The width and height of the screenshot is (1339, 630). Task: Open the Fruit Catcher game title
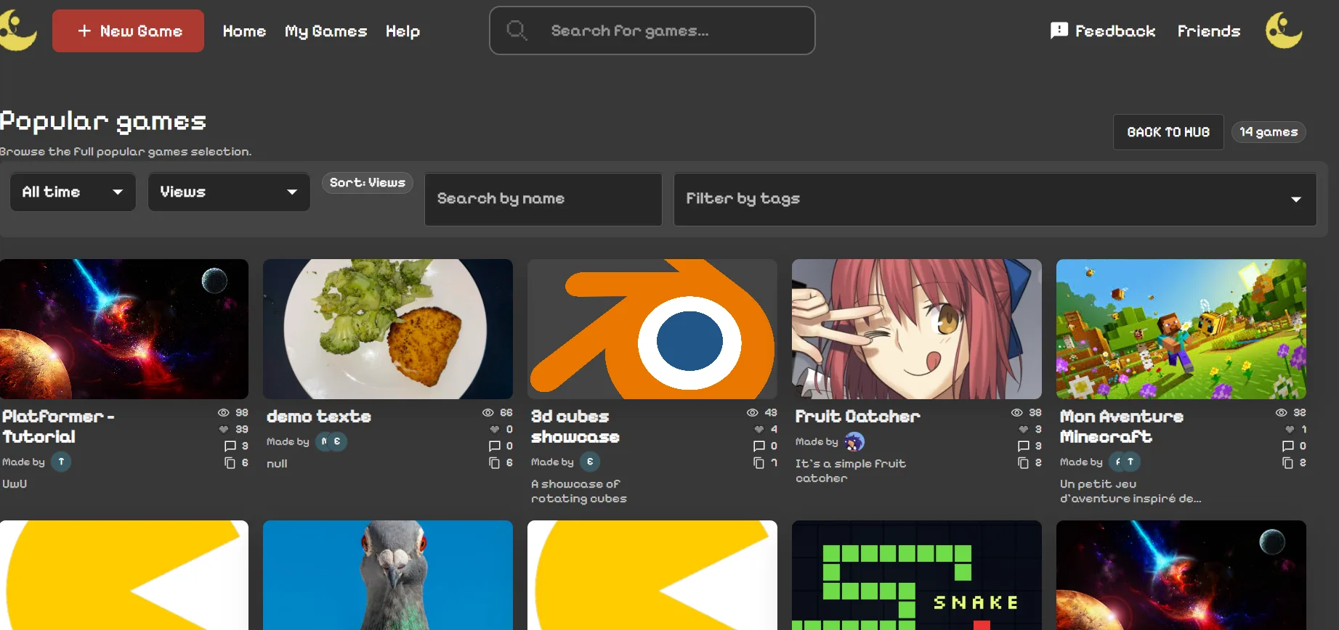tap(857, 417)
